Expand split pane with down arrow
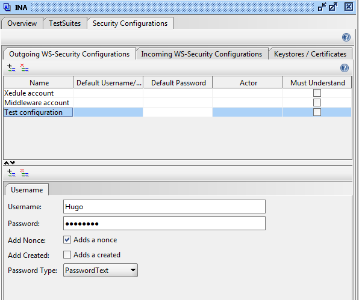The image size is (359, 300). [x=13, y=163]
